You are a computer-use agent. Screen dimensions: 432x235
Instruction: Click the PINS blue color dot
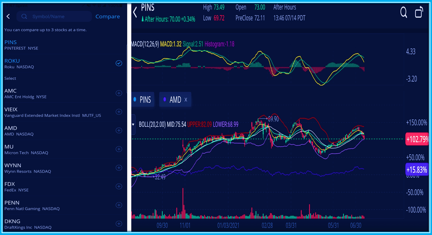[x=135, y=100]
